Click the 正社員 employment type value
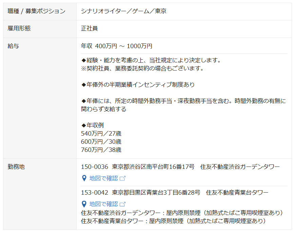295x234 pixels. (89, 28)
